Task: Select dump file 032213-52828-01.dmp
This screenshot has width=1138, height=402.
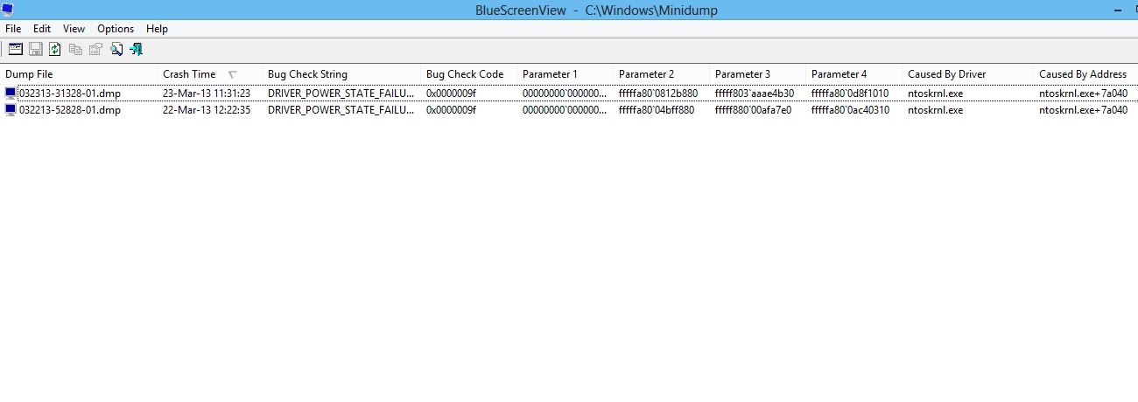Action: pyautogui.click(x=69, y=110)
